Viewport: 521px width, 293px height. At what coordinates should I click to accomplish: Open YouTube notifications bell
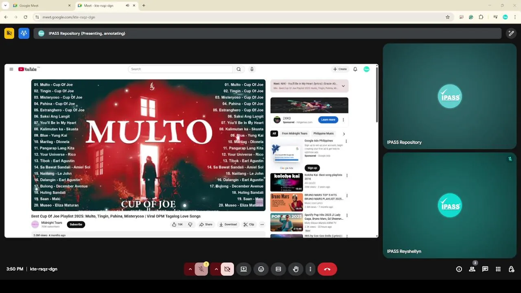tap(355, 69)
